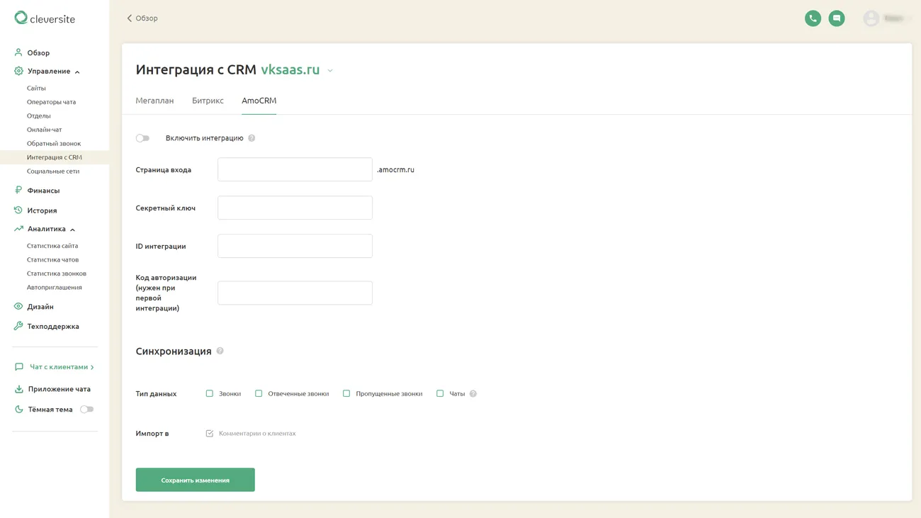Click the user avatar icon
Viewport: 921px width, 518px height.
point(871,18)
